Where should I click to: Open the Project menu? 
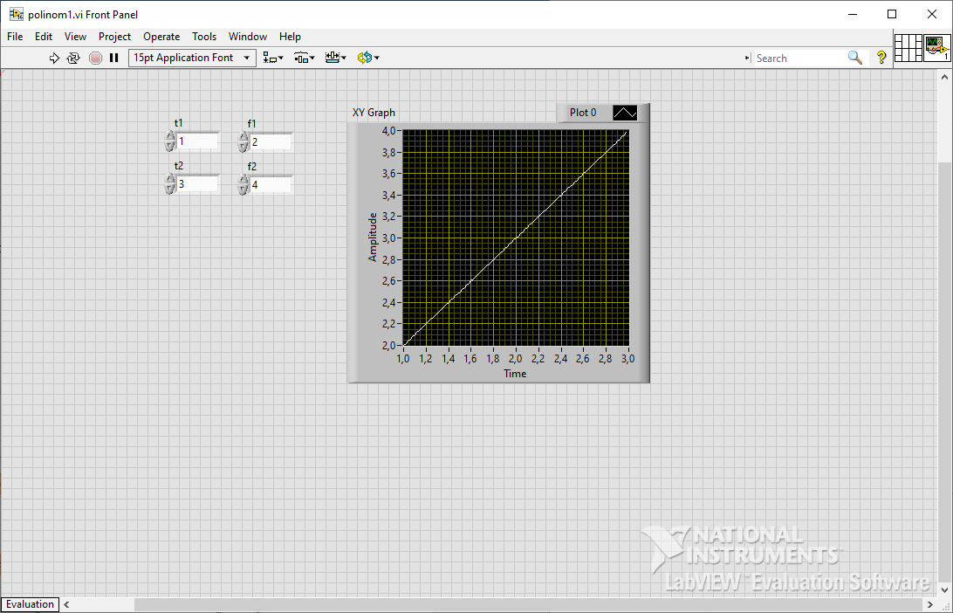(115, 37)
